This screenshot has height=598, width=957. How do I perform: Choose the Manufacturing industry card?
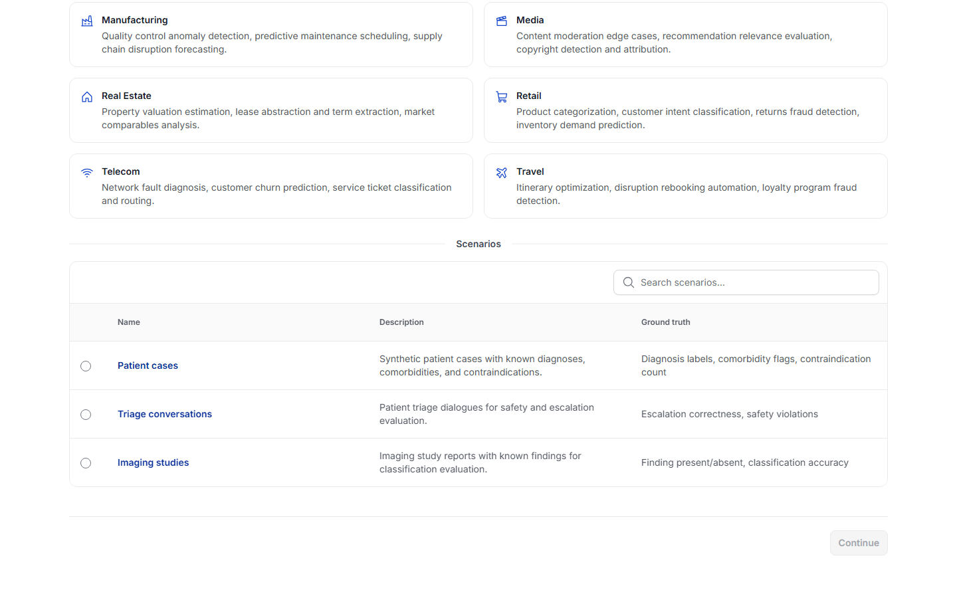tap(271, 35)
